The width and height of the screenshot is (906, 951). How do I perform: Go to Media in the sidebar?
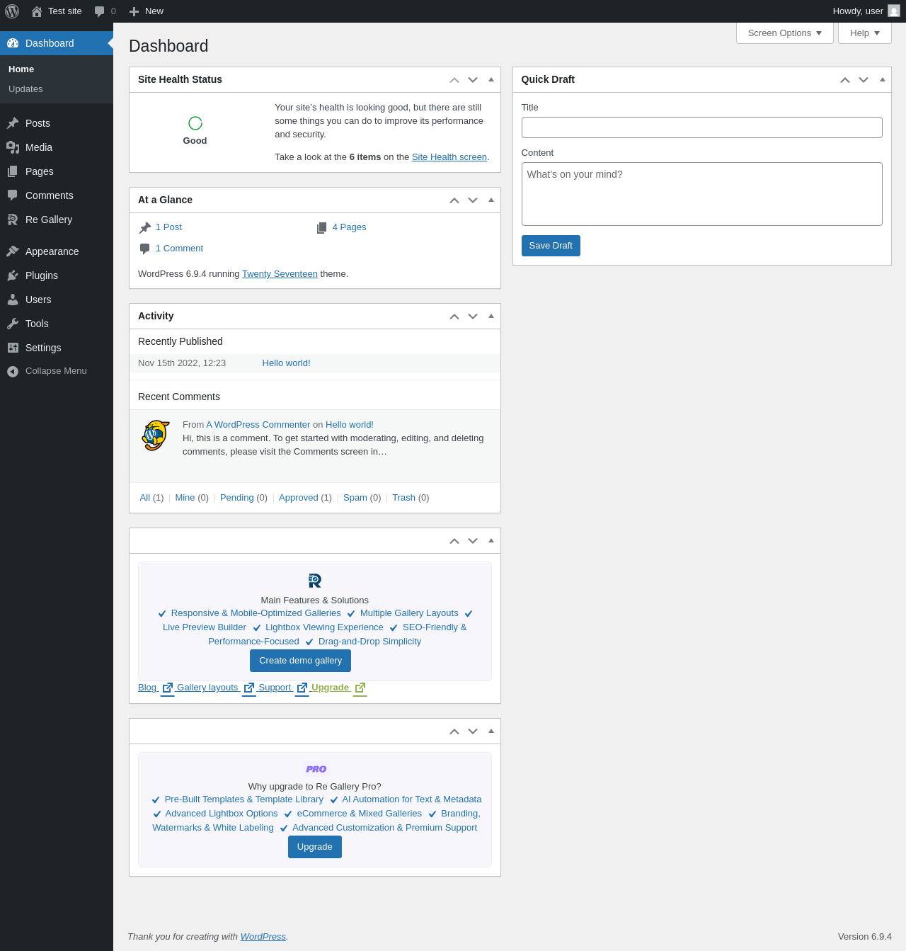[57, 147]
